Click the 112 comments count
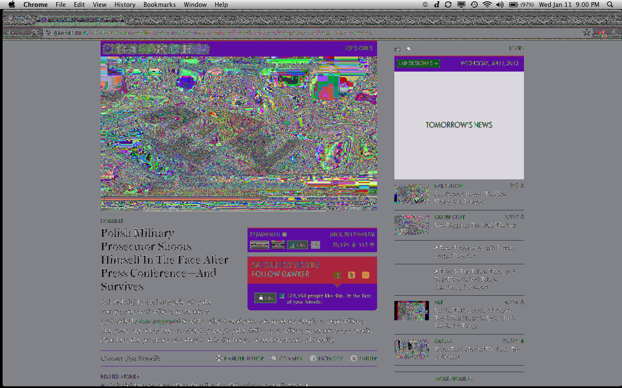Viewport: 622px width, 388px height. click(x=366, y=244)
